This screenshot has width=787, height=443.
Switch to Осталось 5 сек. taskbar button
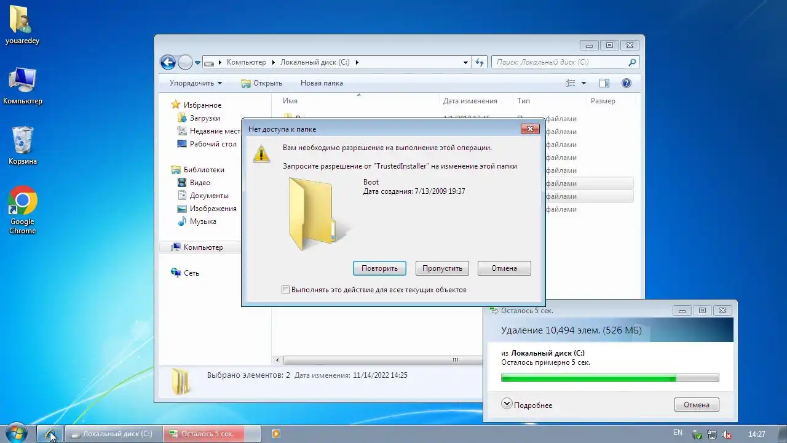(212, 434)
